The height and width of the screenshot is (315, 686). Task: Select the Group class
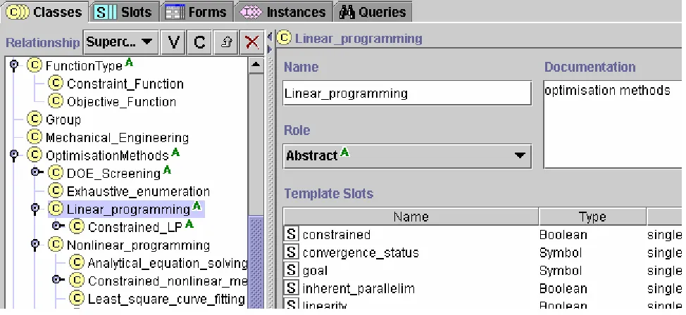pos(63,120)
